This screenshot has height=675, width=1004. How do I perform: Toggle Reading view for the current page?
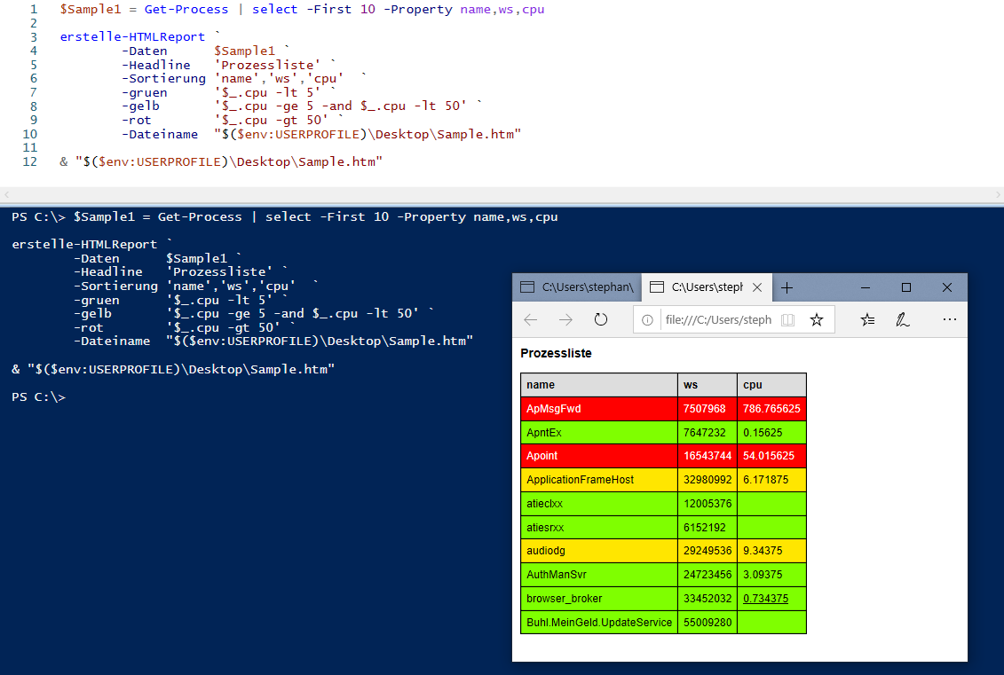(788, 320)
